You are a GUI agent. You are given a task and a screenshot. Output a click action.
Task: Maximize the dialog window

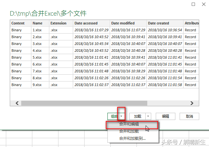point(193,4)
